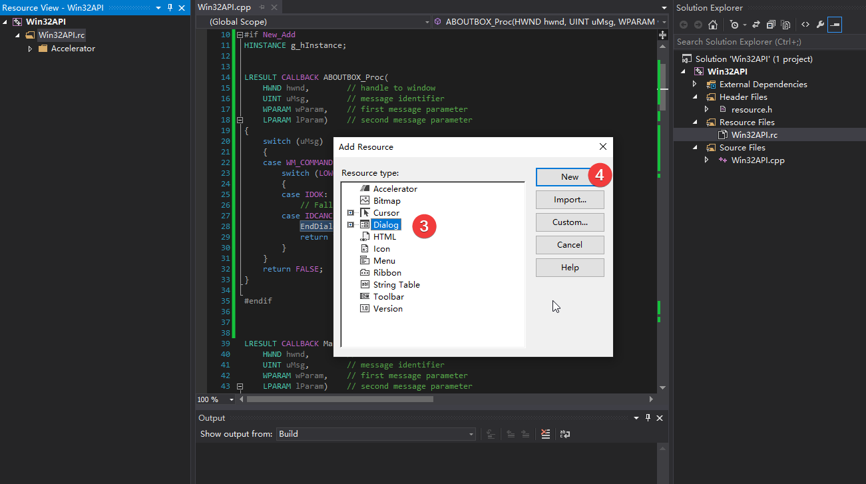Click the Preview Selected Items icon

tap(785, 25)
